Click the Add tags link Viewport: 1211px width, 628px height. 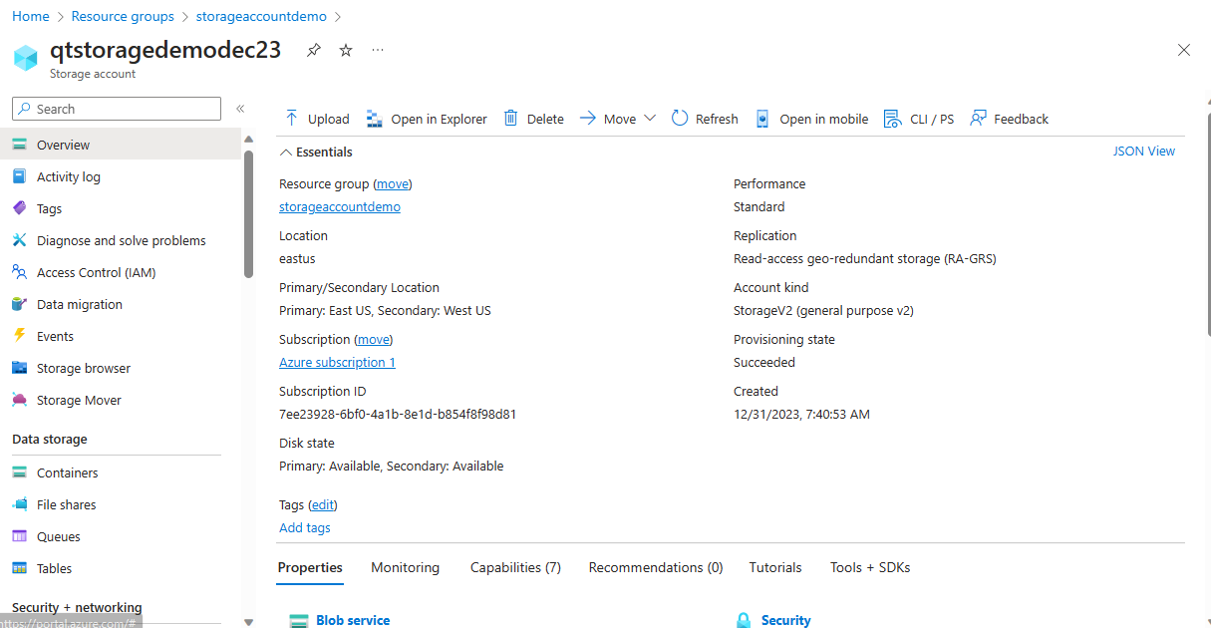(x=305, y=528)
